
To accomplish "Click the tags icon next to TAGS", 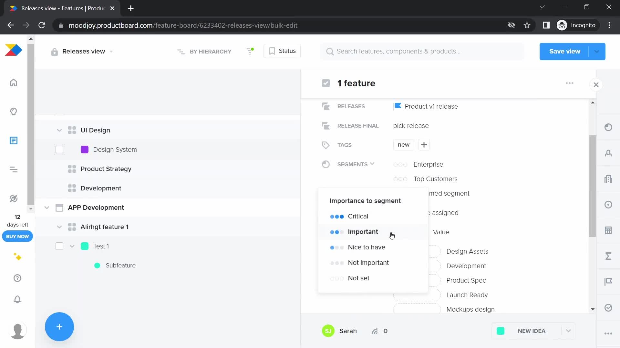I will pos(325,145).
